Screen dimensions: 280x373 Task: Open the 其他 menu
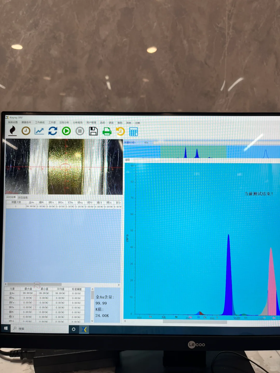click(129, 123)
